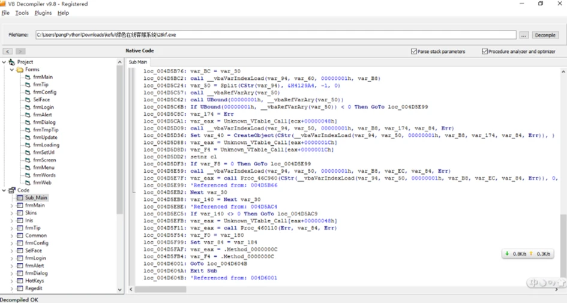Screen dimensions: 567x303
Task: Click the frmWeb form icon
Action: pos(28,182)
